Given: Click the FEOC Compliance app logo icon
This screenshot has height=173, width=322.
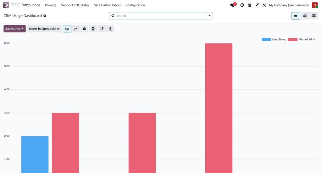Looking at the screenshot, I should click(x=6, y=5).
